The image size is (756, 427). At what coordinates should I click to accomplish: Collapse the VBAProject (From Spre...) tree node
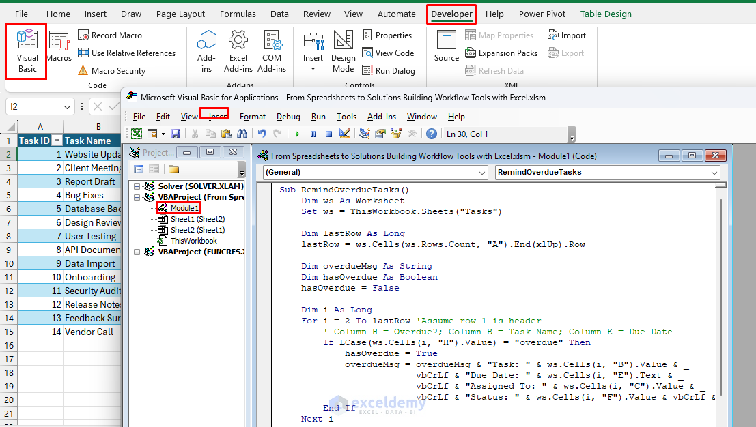tap(137, 197)
